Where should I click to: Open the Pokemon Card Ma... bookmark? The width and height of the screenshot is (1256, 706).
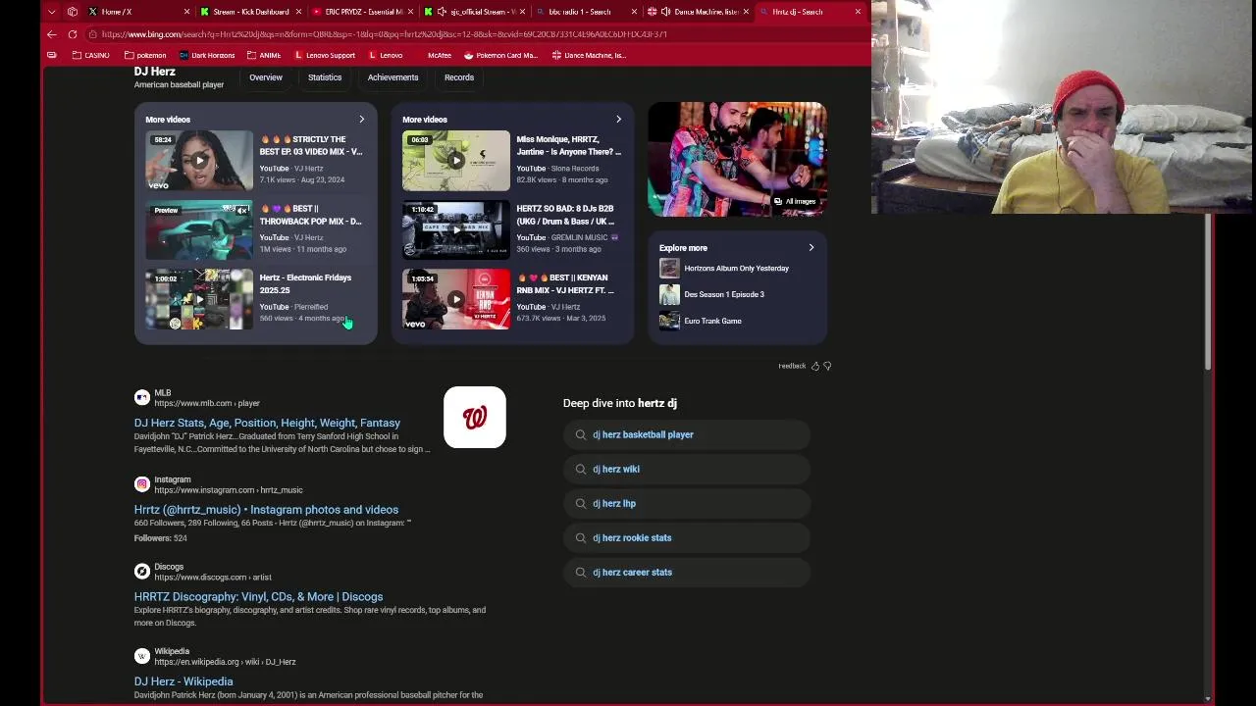pyautogui.click(x=500, y=55)
